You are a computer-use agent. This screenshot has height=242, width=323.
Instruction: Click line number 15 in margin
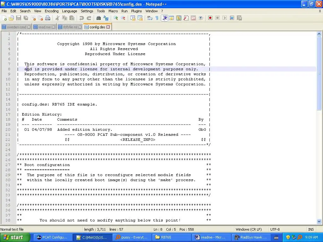[8, 104]
